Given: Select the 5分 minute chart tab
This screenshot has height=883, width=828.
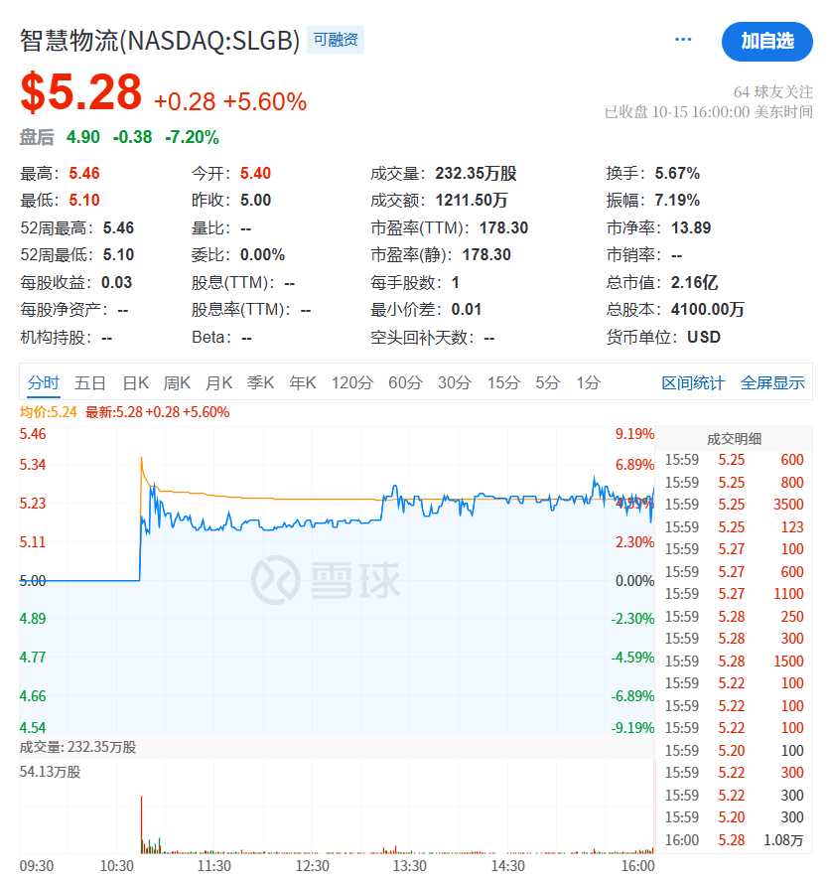Looking at the screenshot, I should tap(547, 382).
